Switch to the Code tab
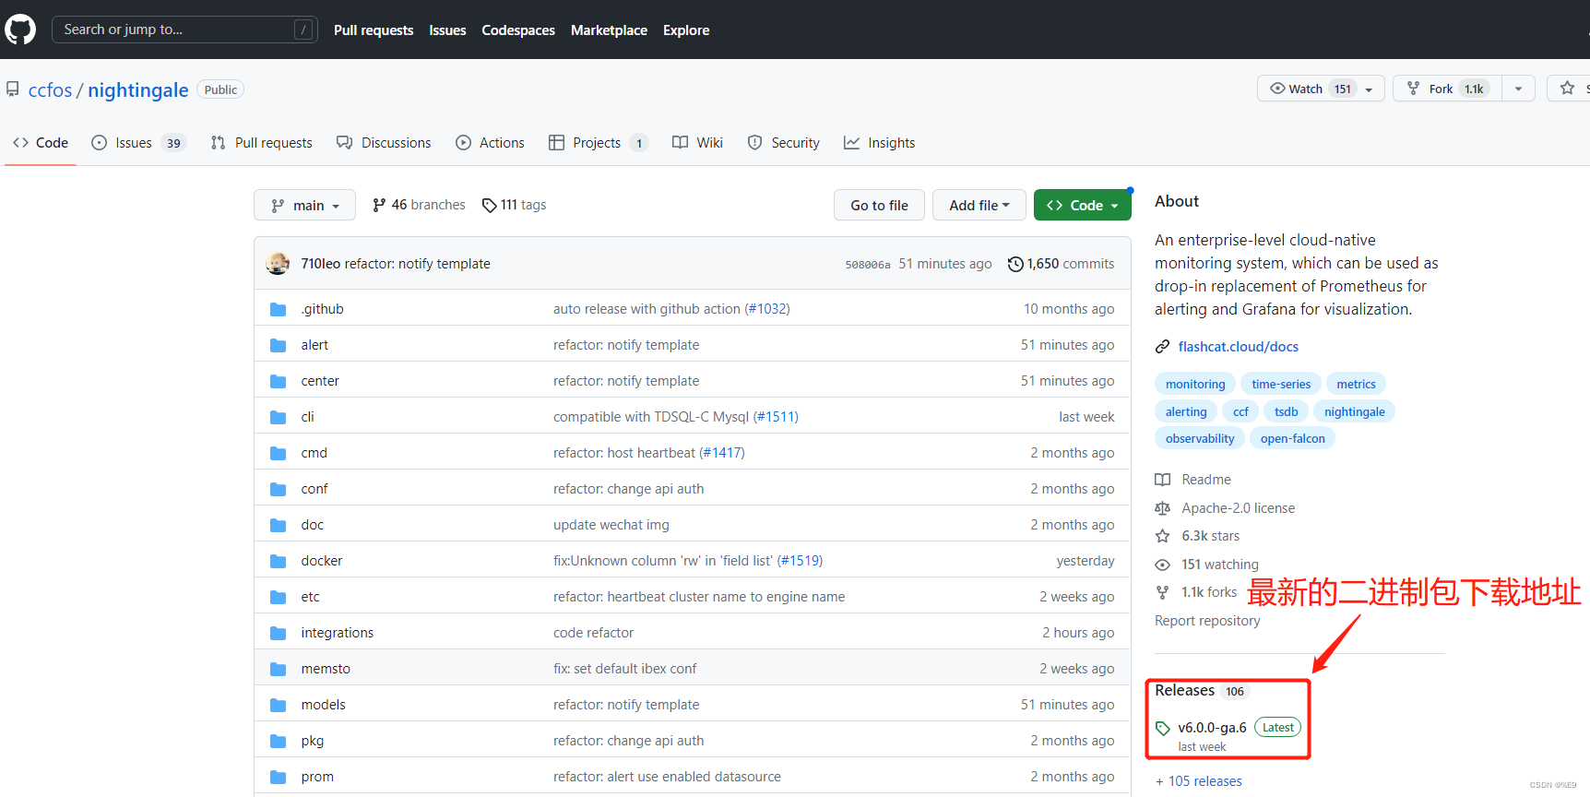This screenshot has height=797, width=1590. 41,143
